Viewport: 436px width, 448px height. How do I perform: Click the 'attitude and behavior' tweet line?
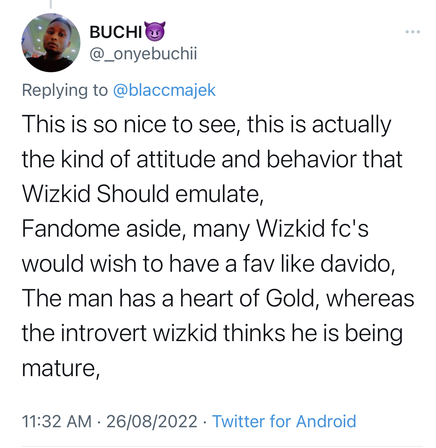(x=212, y=159)
